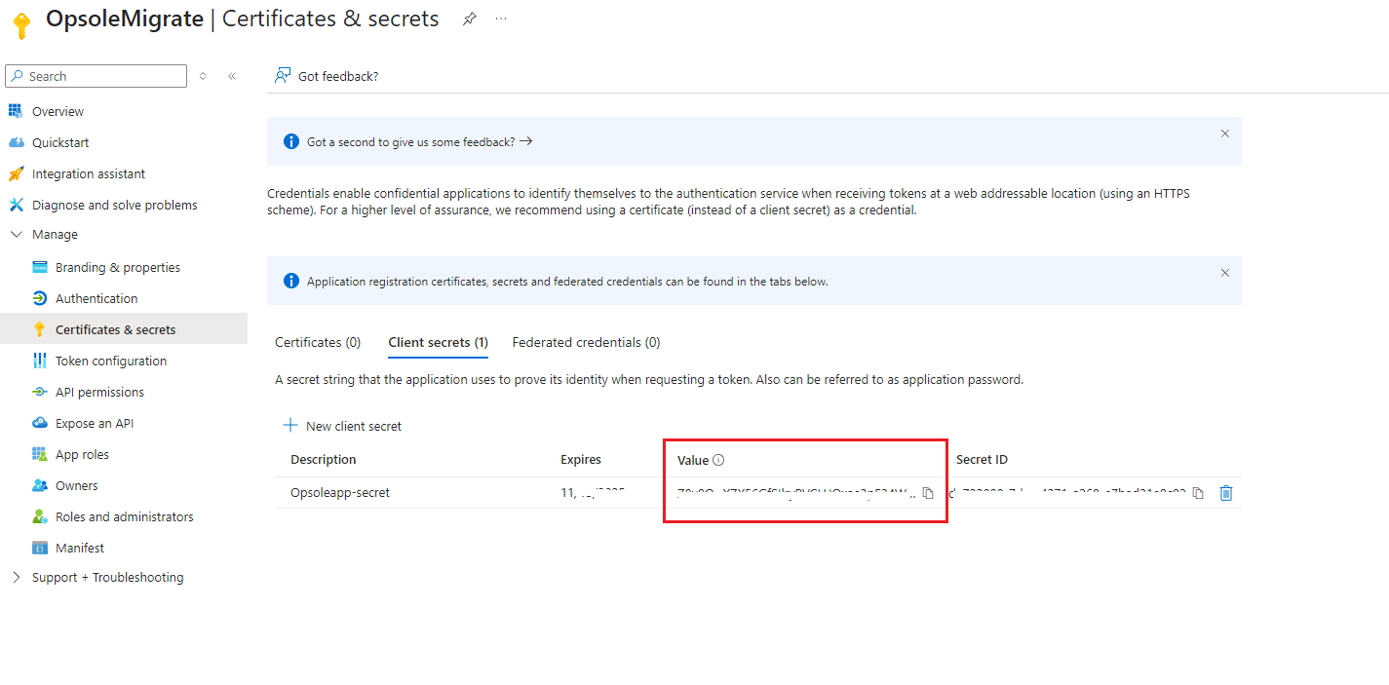Image resolution: width=1389 pixels, height=685 pixels.
Task: Add a New client secret
Action: [342, 426]
